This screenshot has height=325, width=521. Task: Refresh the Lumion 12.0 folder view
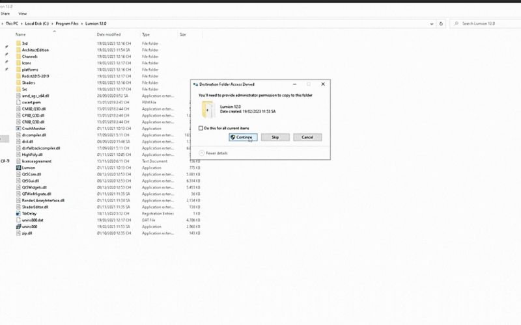tap(441, 24)
